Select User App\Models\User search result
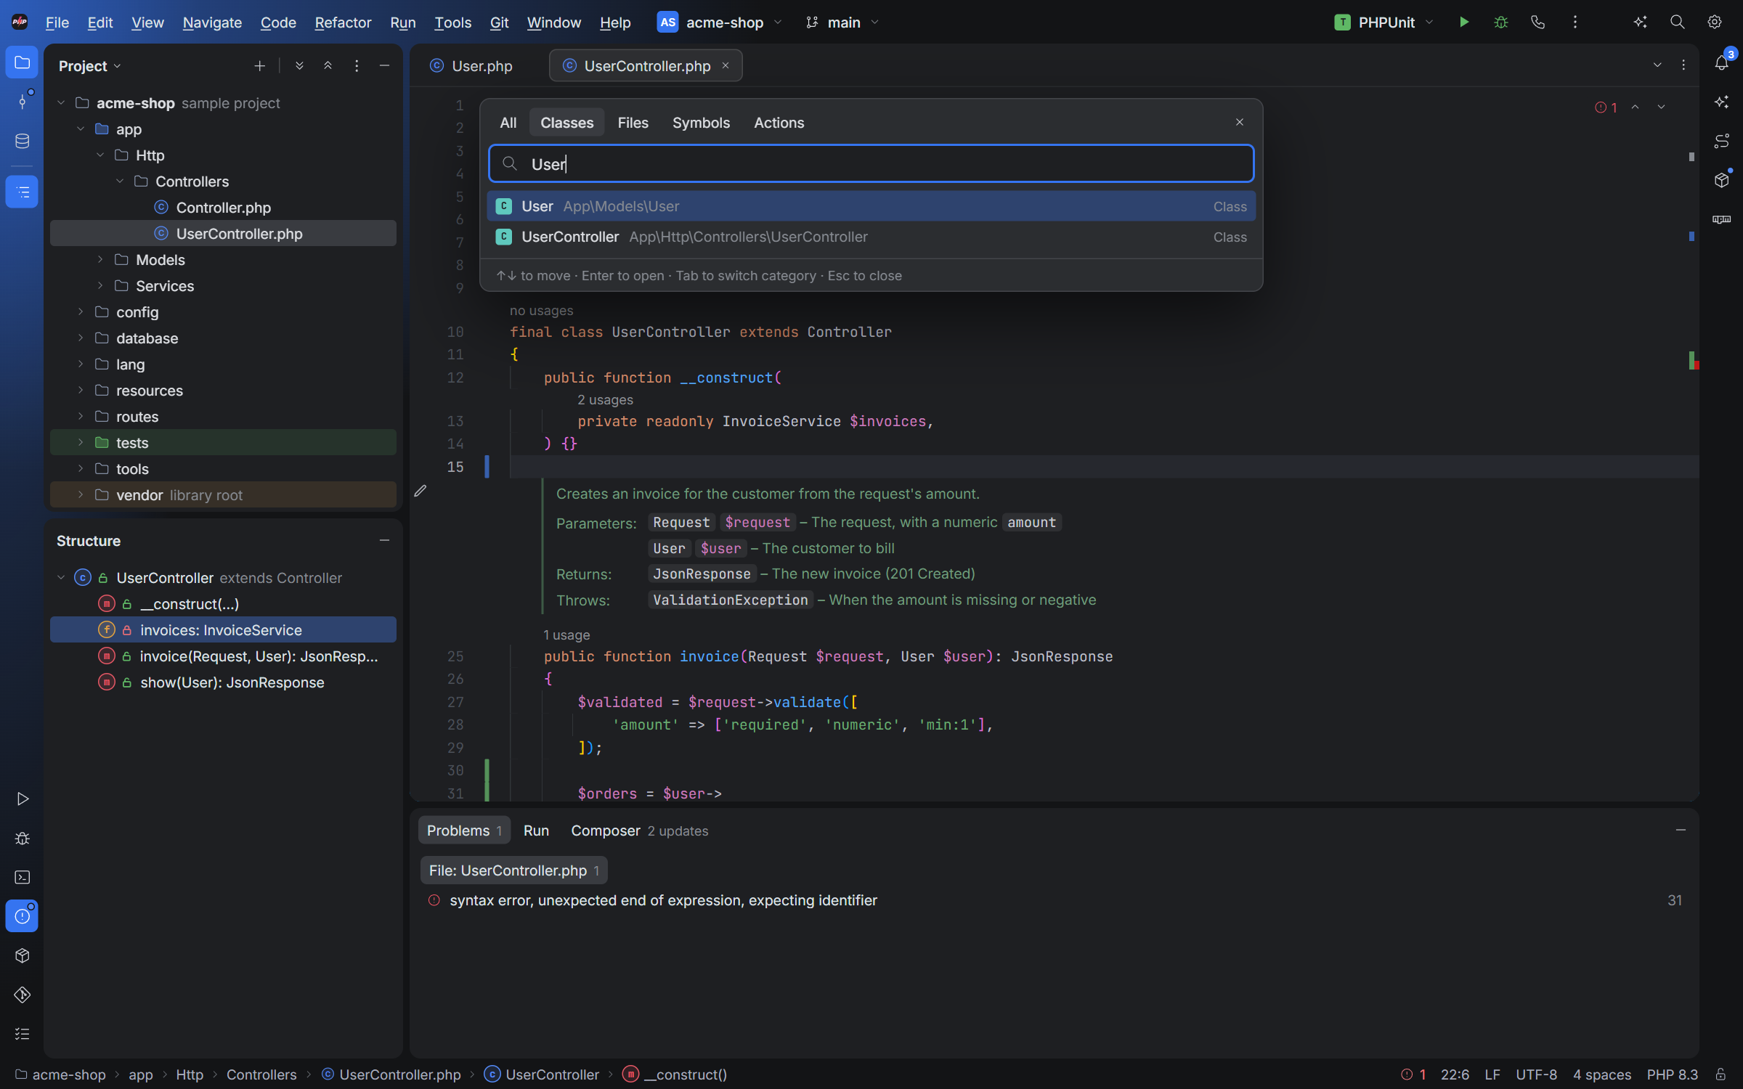 coord(871,206)
